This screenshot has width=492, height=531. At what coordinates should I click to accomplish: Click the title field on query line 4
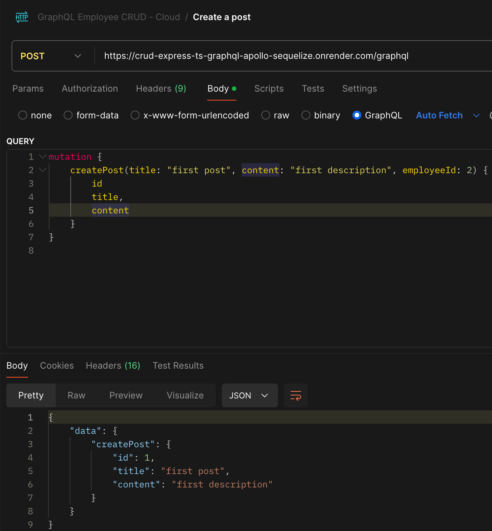pyautogui.click(x=105, y=197)
